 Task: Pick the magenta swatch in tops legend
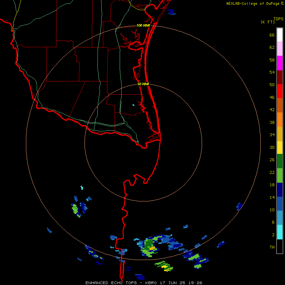[280, 63]
